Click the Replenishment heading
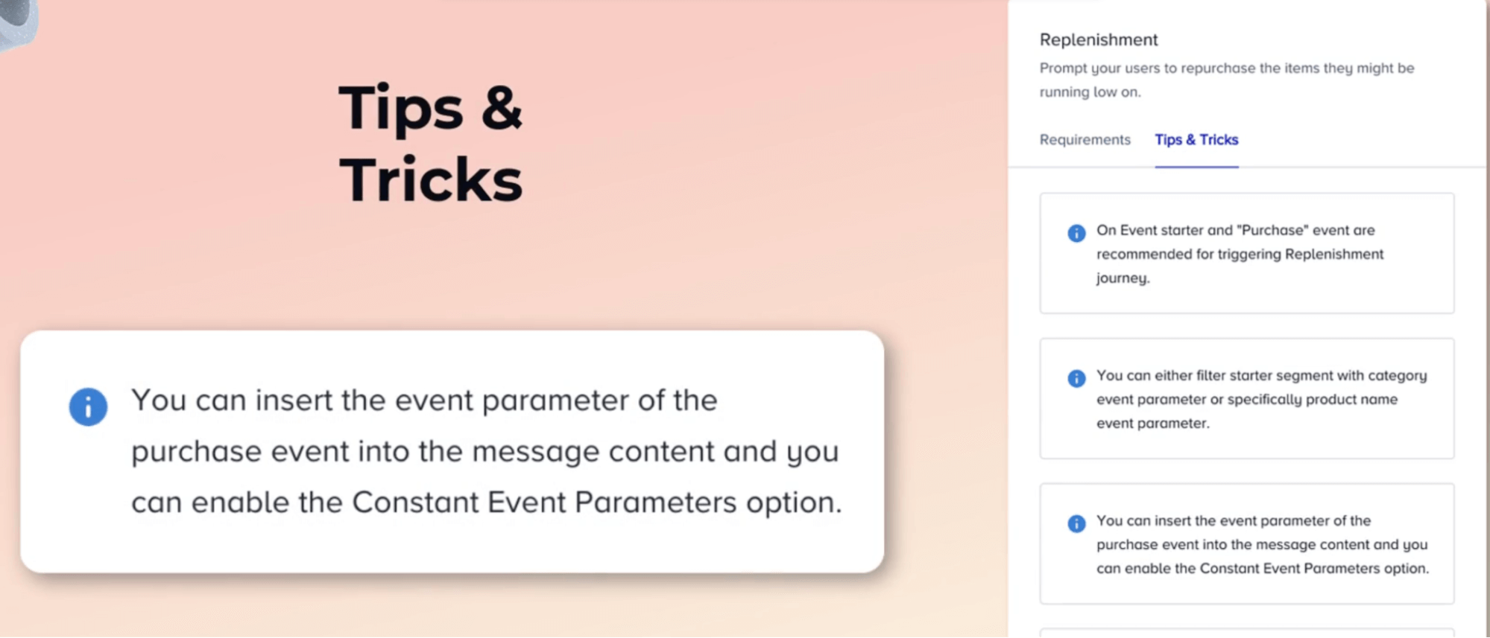Screen dimensions: 1490x638 point(1099,39)
